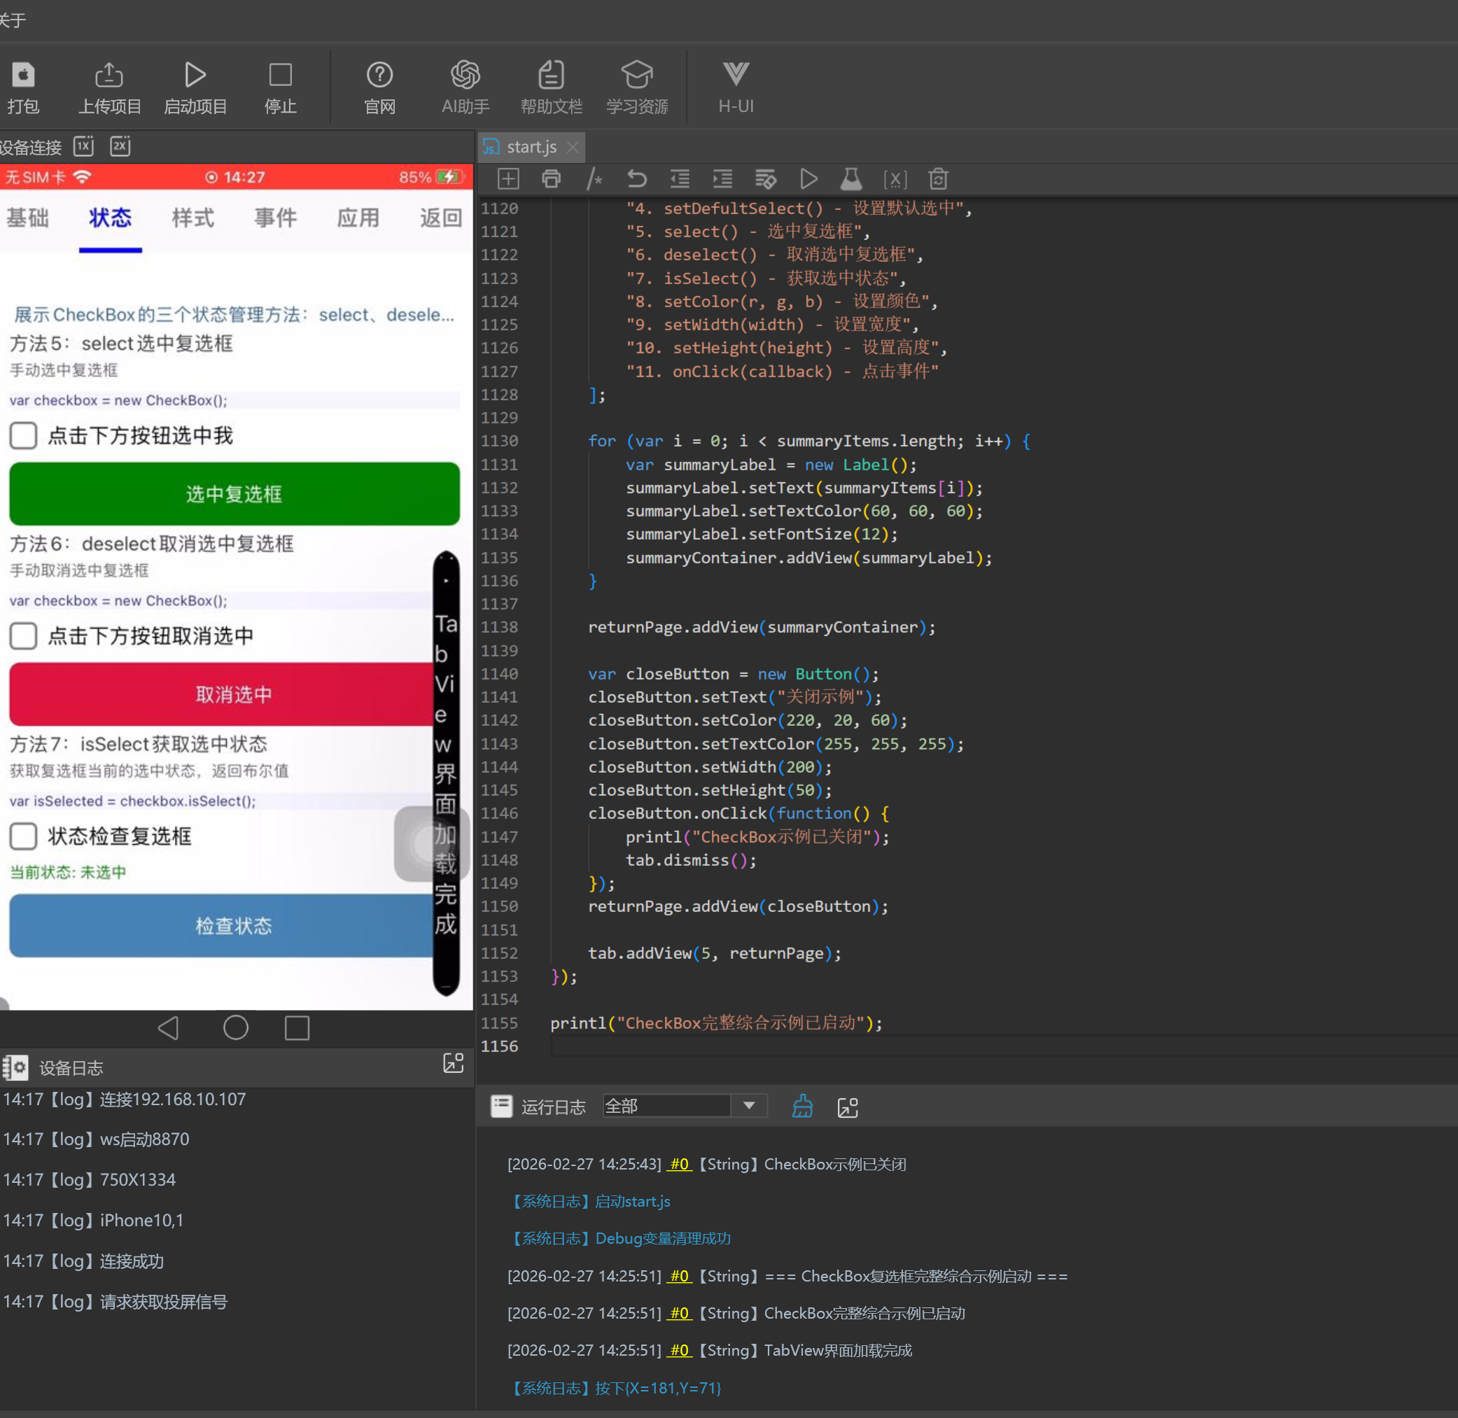
Task: Open 帮助文档 help documentation
Action: click(x=551, y=75)
